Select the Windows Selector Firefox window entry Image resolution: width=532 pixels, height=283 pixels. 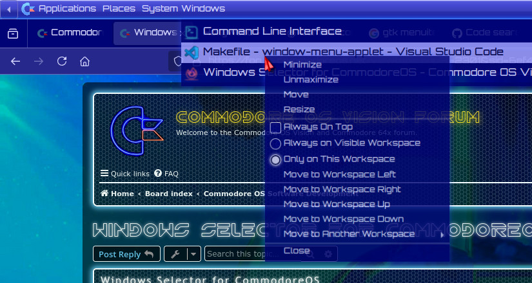click(x=357, y=73)
